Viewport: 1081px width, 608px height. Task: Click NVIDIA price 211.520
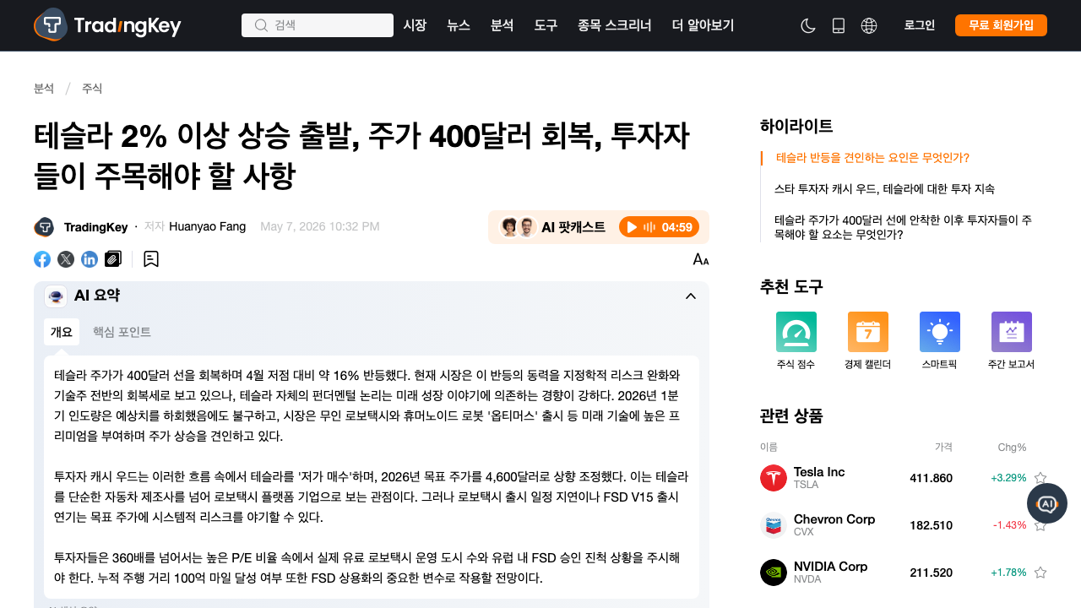(x=931, y=573)
